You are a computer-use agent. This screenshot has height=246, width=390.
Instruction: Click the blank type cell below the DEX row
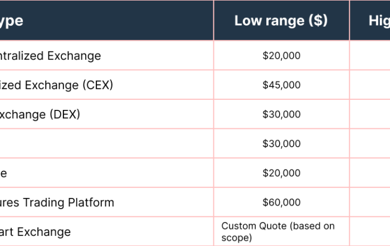point(106,144)
